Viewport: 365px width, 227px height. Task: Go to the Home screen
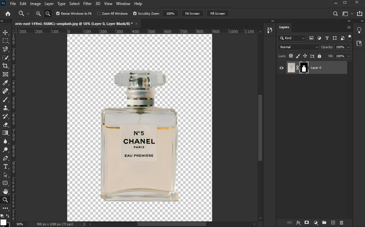[x=8, y=13]
